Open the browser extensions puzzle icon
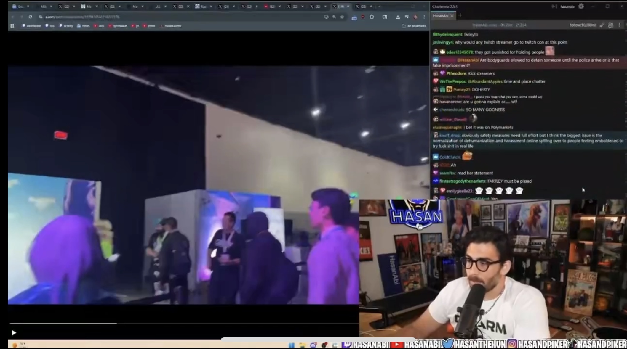 pos(372,17)
